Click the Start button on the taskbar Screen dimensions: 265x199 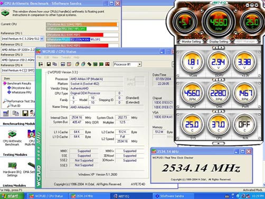click(x=12, y=196)
